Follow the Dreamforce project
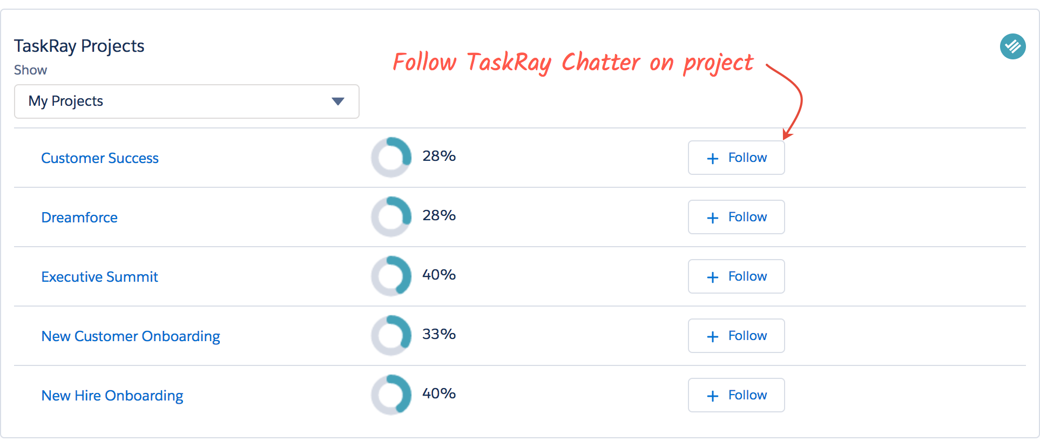The width and height of the screenshot is (1040, 448). pos(736,217)
